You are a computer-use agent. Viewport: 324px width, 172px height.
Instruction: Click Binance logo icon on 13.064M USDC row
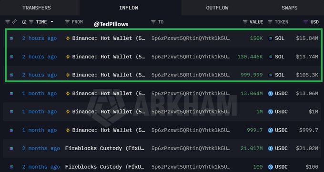coord(68,94)
